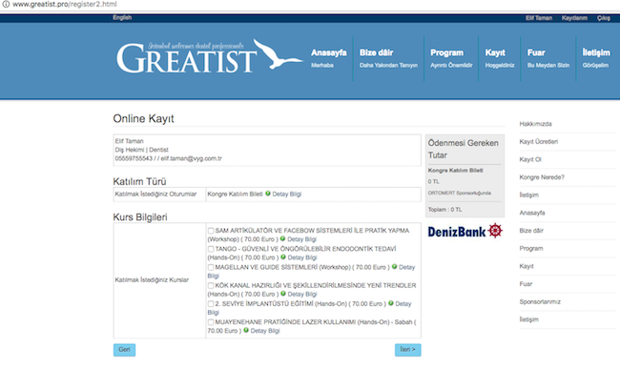Open Anasayfa in the sidebar

pos(532,213)
